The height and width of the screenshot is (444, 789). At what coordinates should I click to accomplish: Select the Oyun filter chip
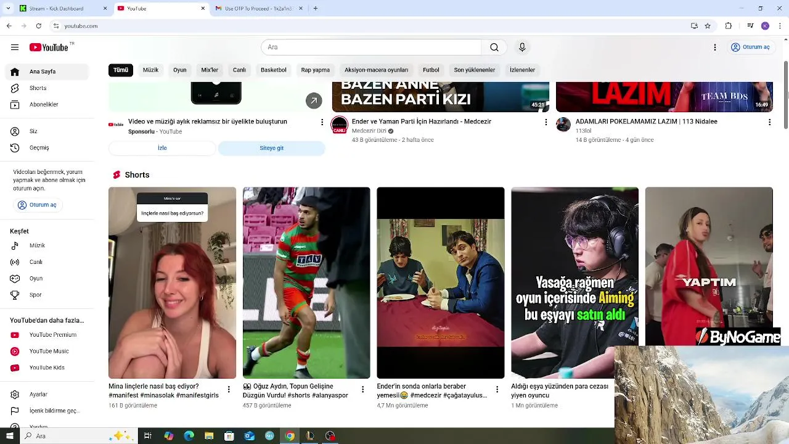(180, 70)
